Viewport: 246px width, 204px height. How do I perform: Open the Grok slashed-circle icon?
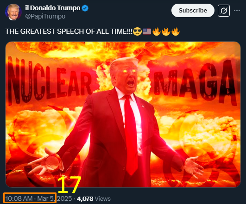click(x=224, y=11)
